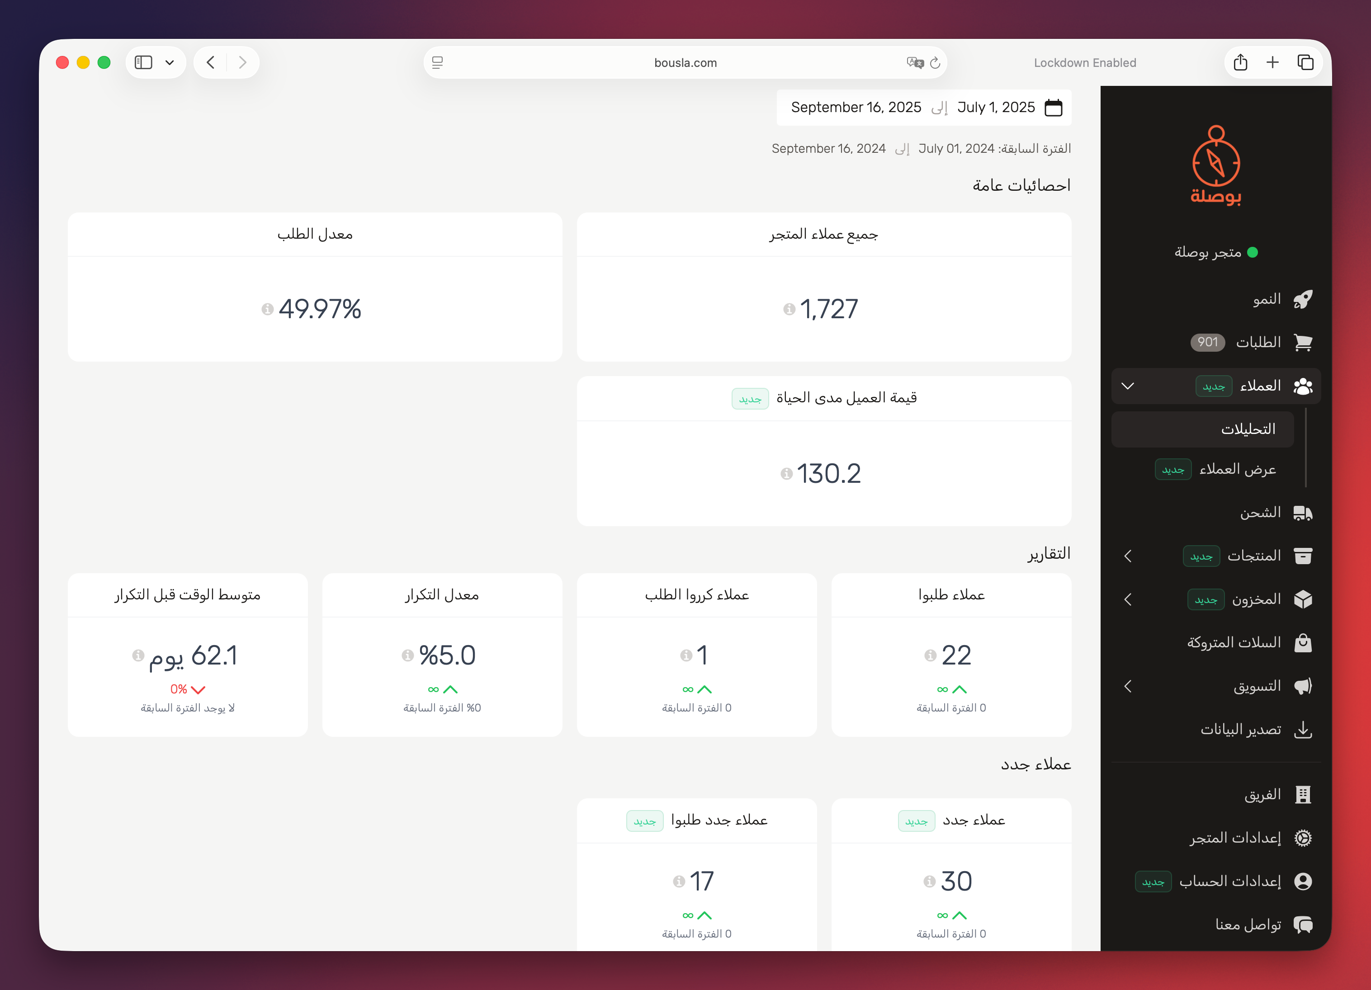Reload the page with the refresh icon
This screenshot has height=990, width=1371.
pyautogui.click(x=935, y=62)
